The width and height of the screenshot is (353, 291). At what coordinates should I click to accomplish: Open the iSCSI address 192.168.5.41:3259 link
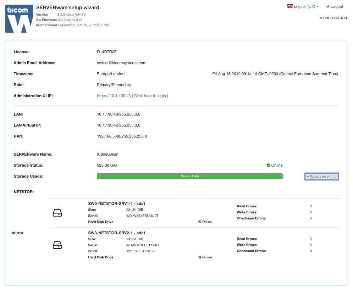pos(140,251)
